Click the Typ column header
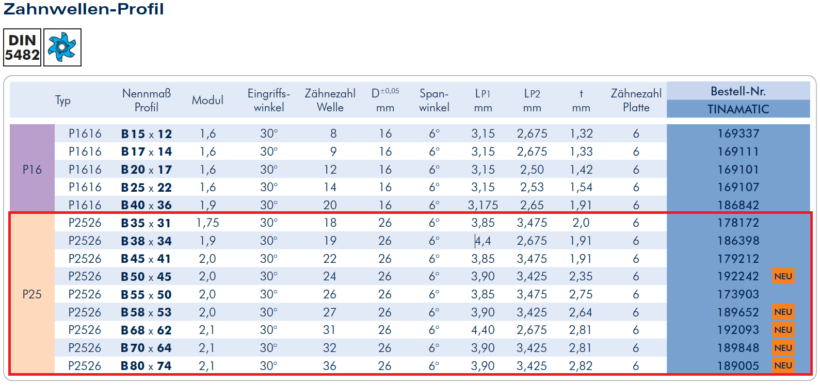This screenshot has height=386, width=820. coord(63,100)
